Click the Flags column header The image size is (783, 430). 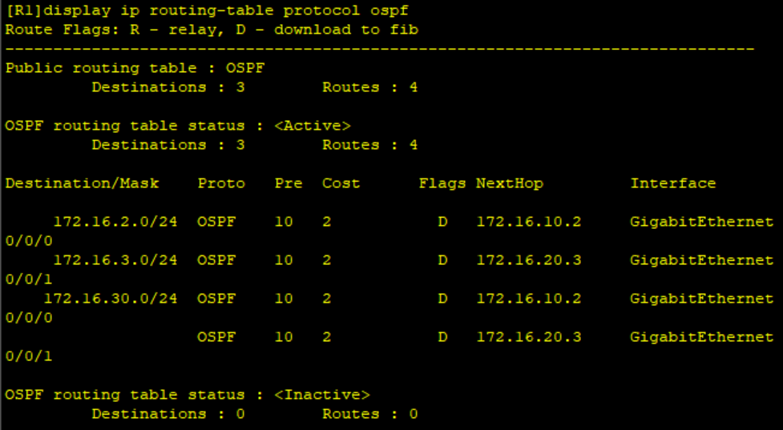pos(442,183)
